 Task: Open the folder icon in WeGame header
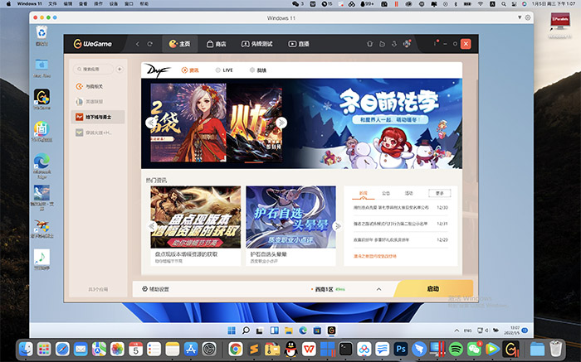click(x=382, y=44)
